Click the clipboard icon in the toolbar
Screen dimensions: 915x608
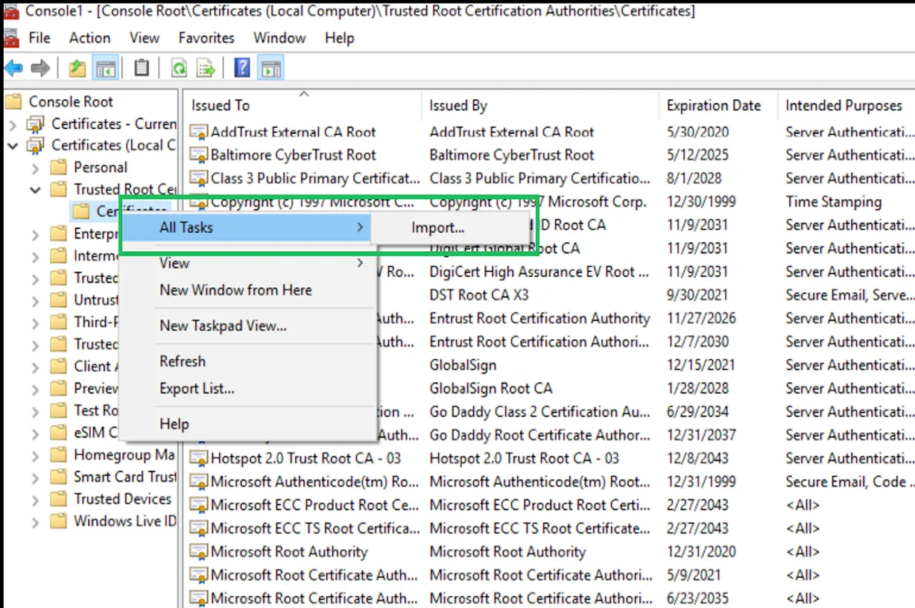pos(141,69)
